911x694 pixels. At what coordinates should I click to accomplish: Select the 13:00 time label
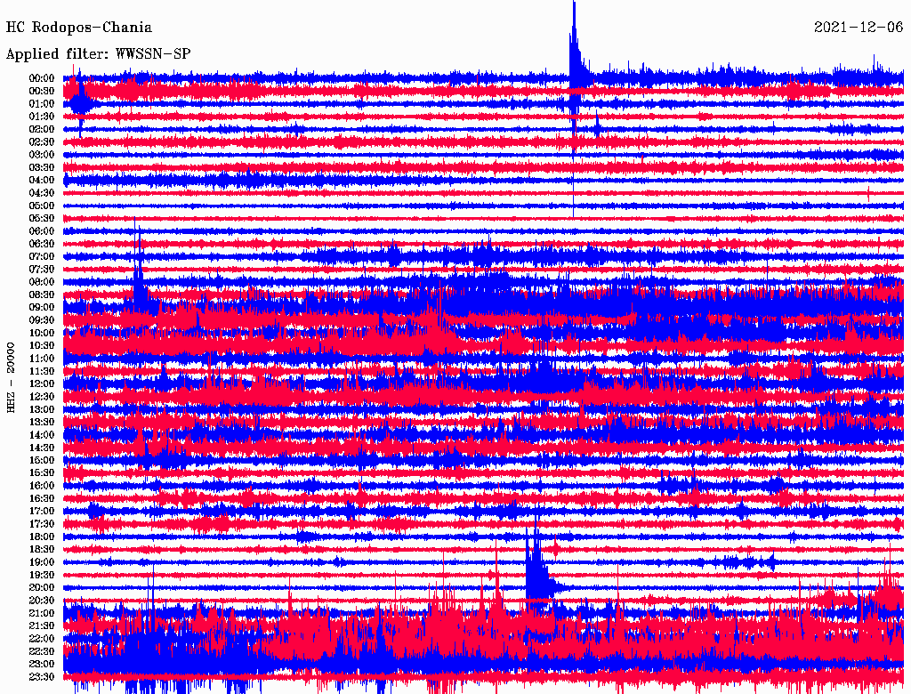point(42,409)
